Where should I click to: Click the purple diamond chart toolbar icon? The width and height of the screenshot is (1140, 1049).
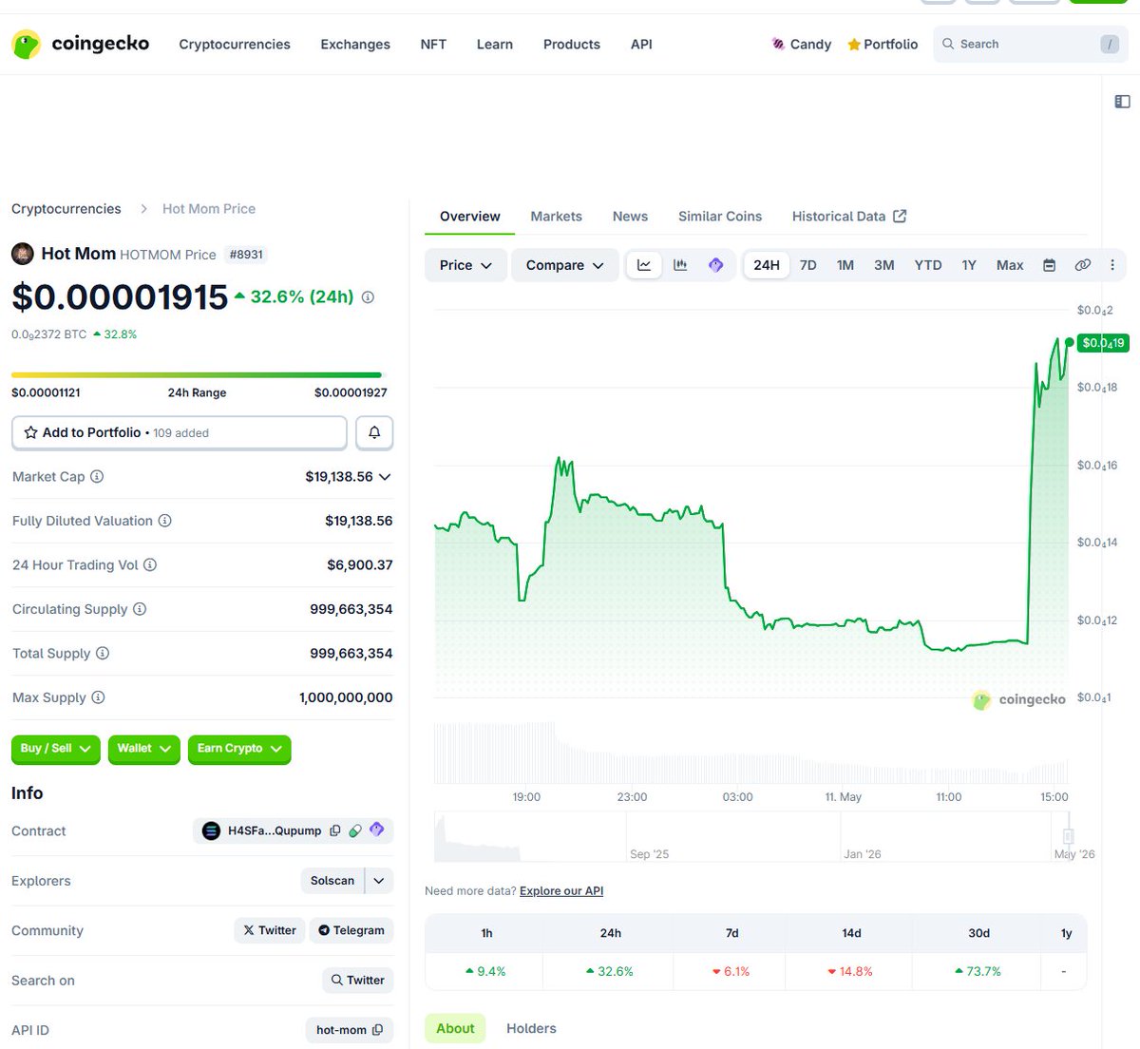coord(716,265)
